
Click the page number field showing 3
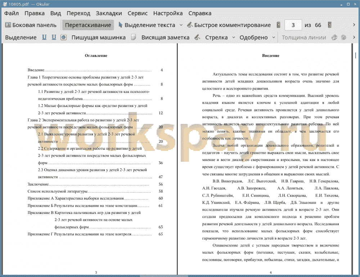click(293, 25)
